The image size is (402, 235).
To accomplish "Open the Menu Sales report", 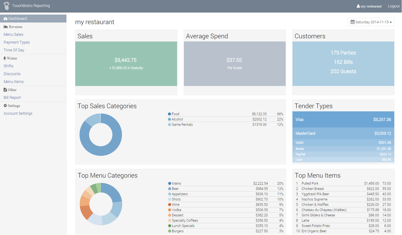I will click(x=13, y=34).
